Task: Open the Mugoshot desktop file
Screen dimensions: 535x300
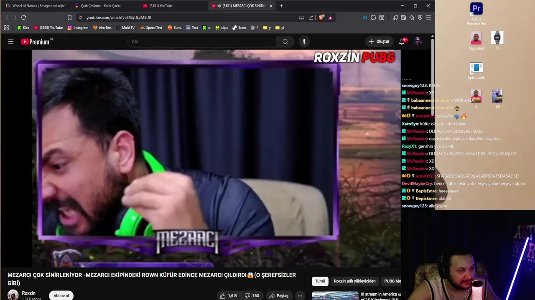Action: pyautogui.click(x=476, y=41)
